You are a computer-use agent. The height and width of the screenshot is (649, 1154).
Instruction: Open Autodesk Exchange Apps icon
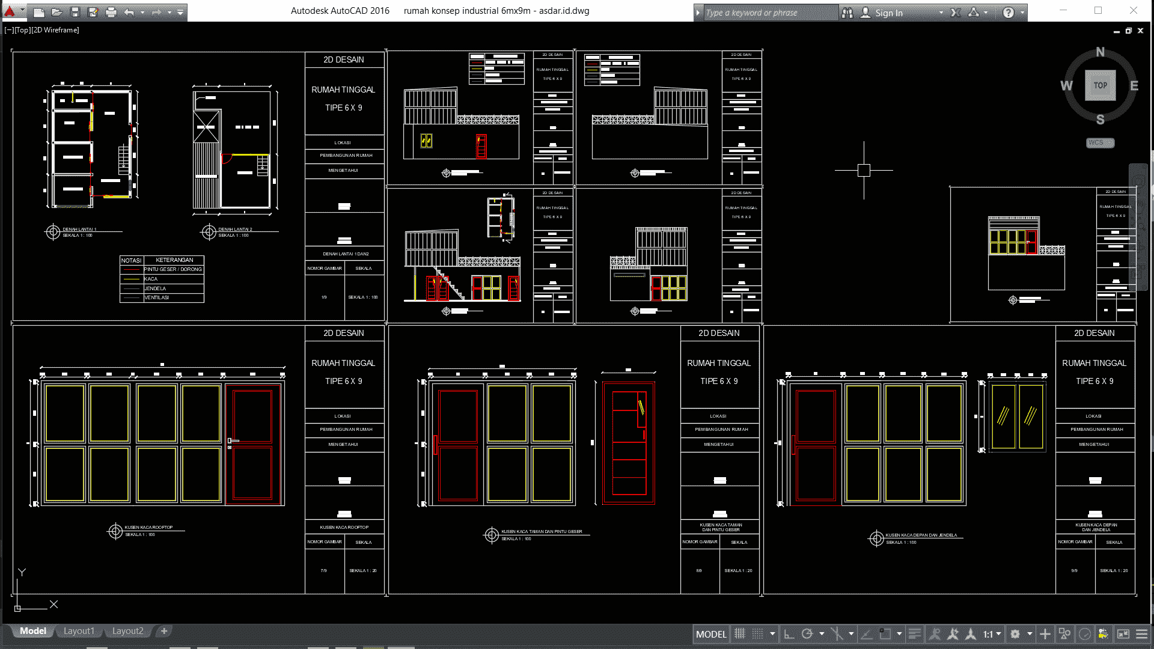click(x=956, y=13)
